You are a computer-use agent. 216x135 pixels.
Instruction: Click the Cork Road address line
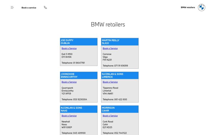click(x=108, y=121)
